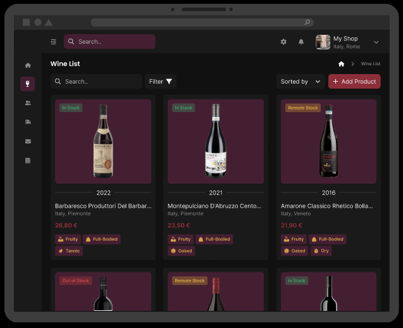Viewport: 403px width, 328px height.
Task: Open the Filter options
Action: tap(161, 82)
